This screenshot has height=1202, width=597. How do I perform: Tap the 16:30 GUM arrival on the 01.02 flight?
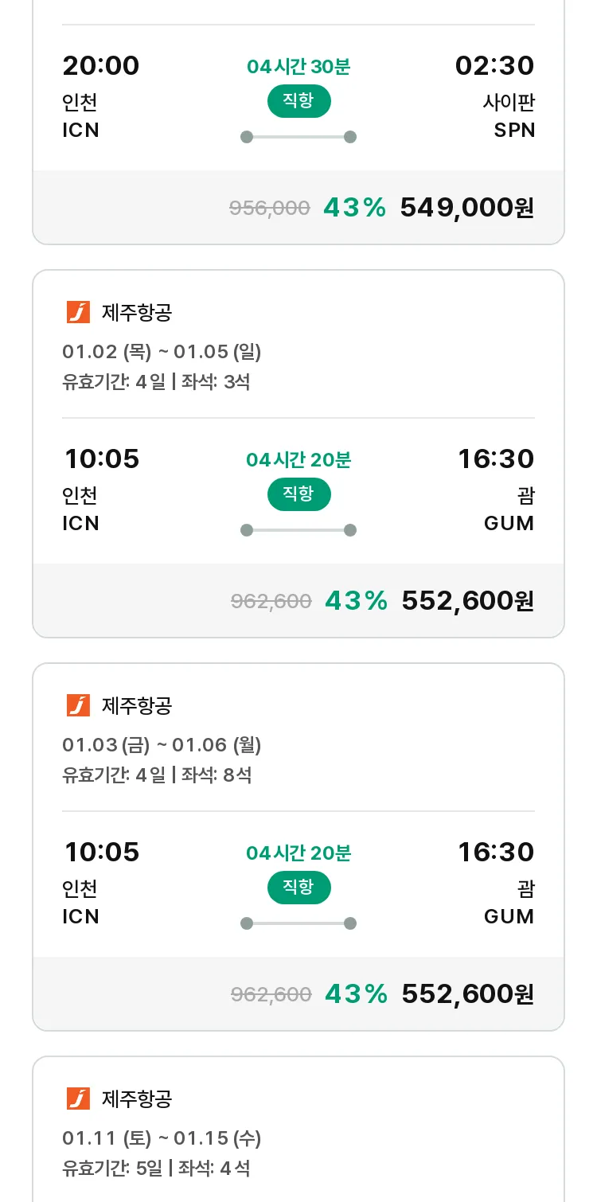pyautogui.click(x=496, y=459)
